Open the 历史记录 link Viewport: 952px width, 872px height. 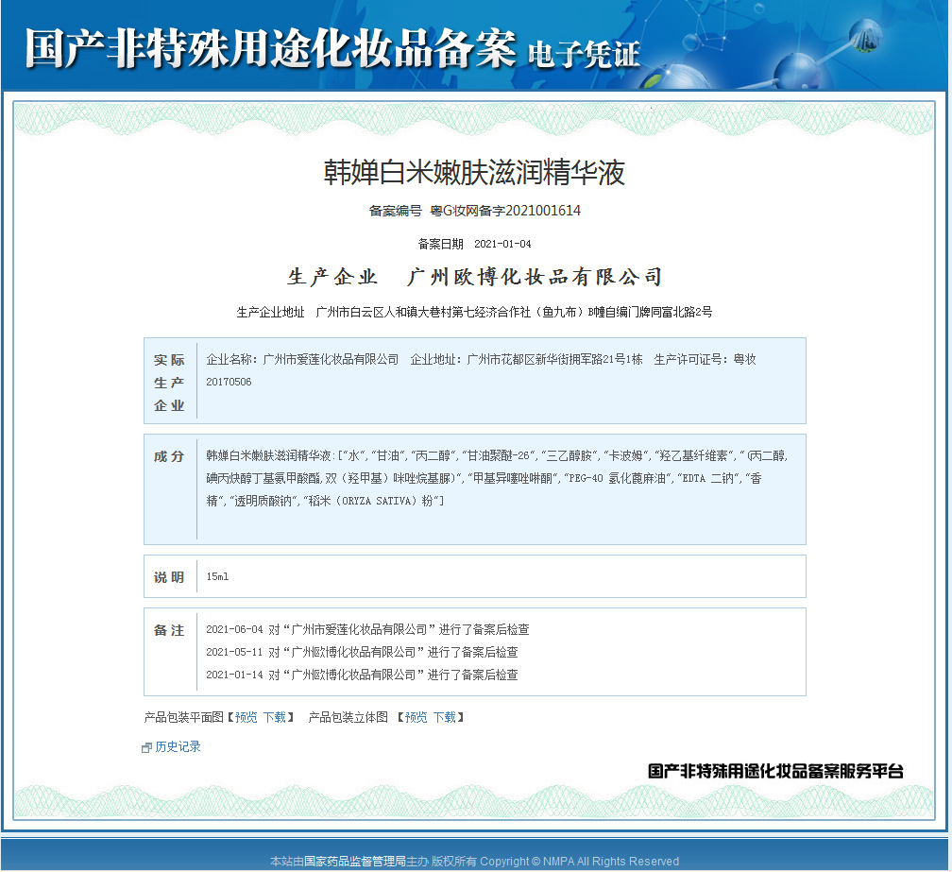(178, 746)
